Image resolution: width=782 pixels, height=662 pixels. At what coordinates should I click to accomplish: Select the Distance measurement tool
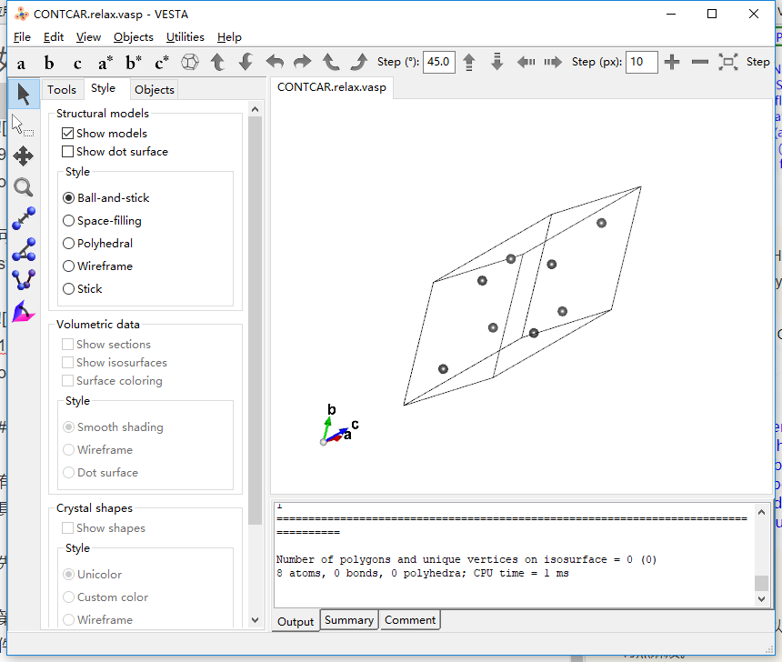tap(24, 218)
